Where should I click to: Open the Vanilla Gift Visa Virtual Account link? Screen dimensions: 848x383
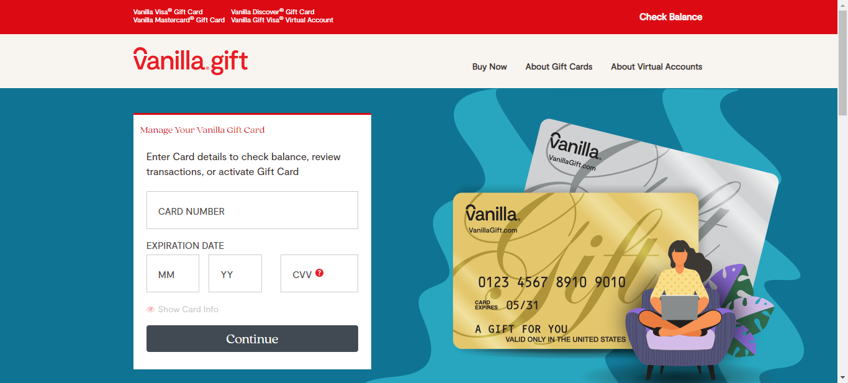282,20
